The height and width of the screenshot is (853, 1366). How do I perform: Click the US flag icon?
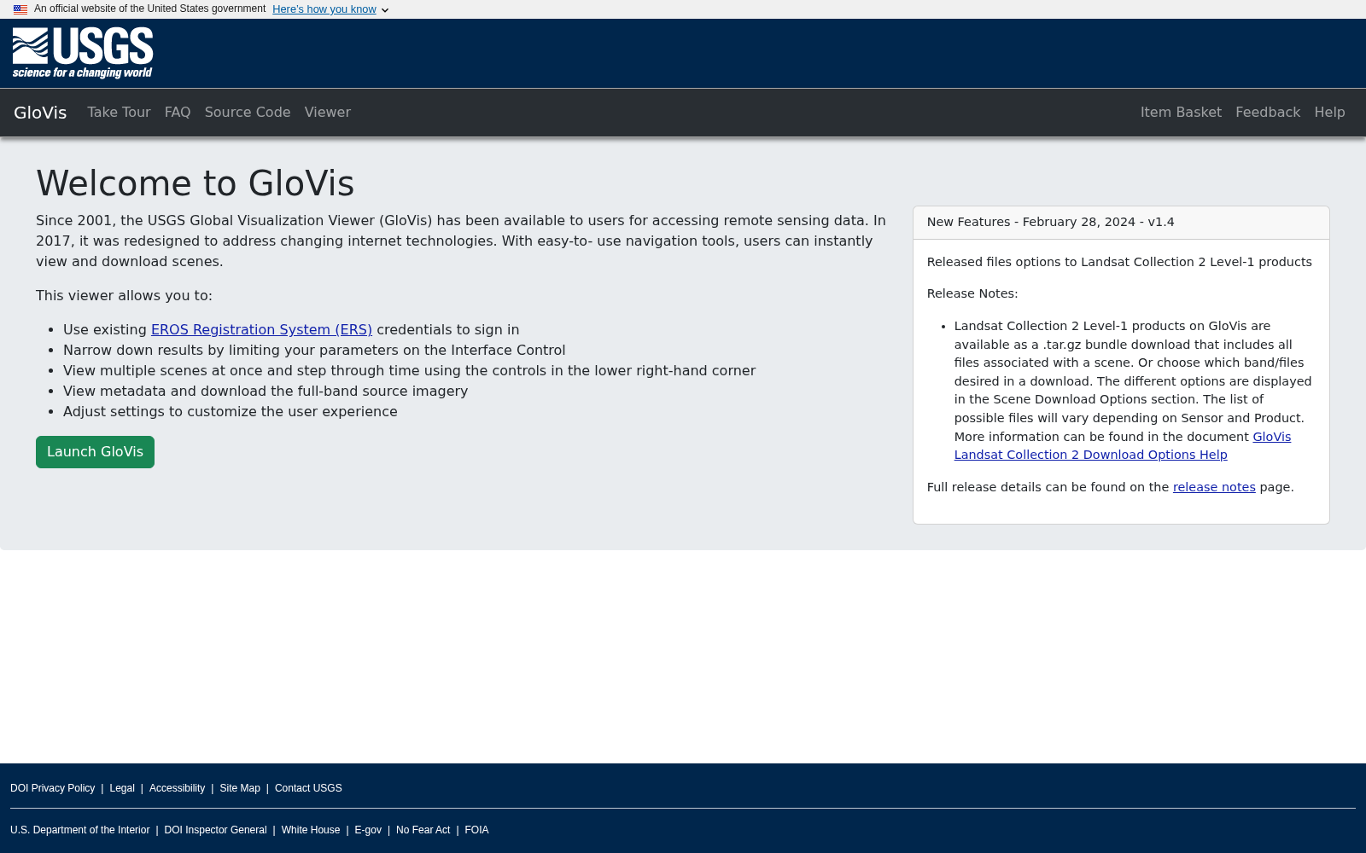pos(20,9)
